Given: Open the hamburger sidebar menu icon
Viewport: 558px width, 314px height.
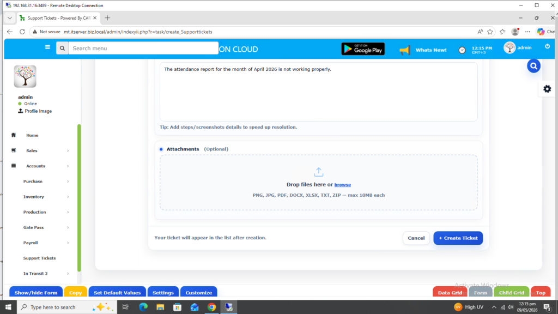Looking at the screenshot, I should coord(47,47).
